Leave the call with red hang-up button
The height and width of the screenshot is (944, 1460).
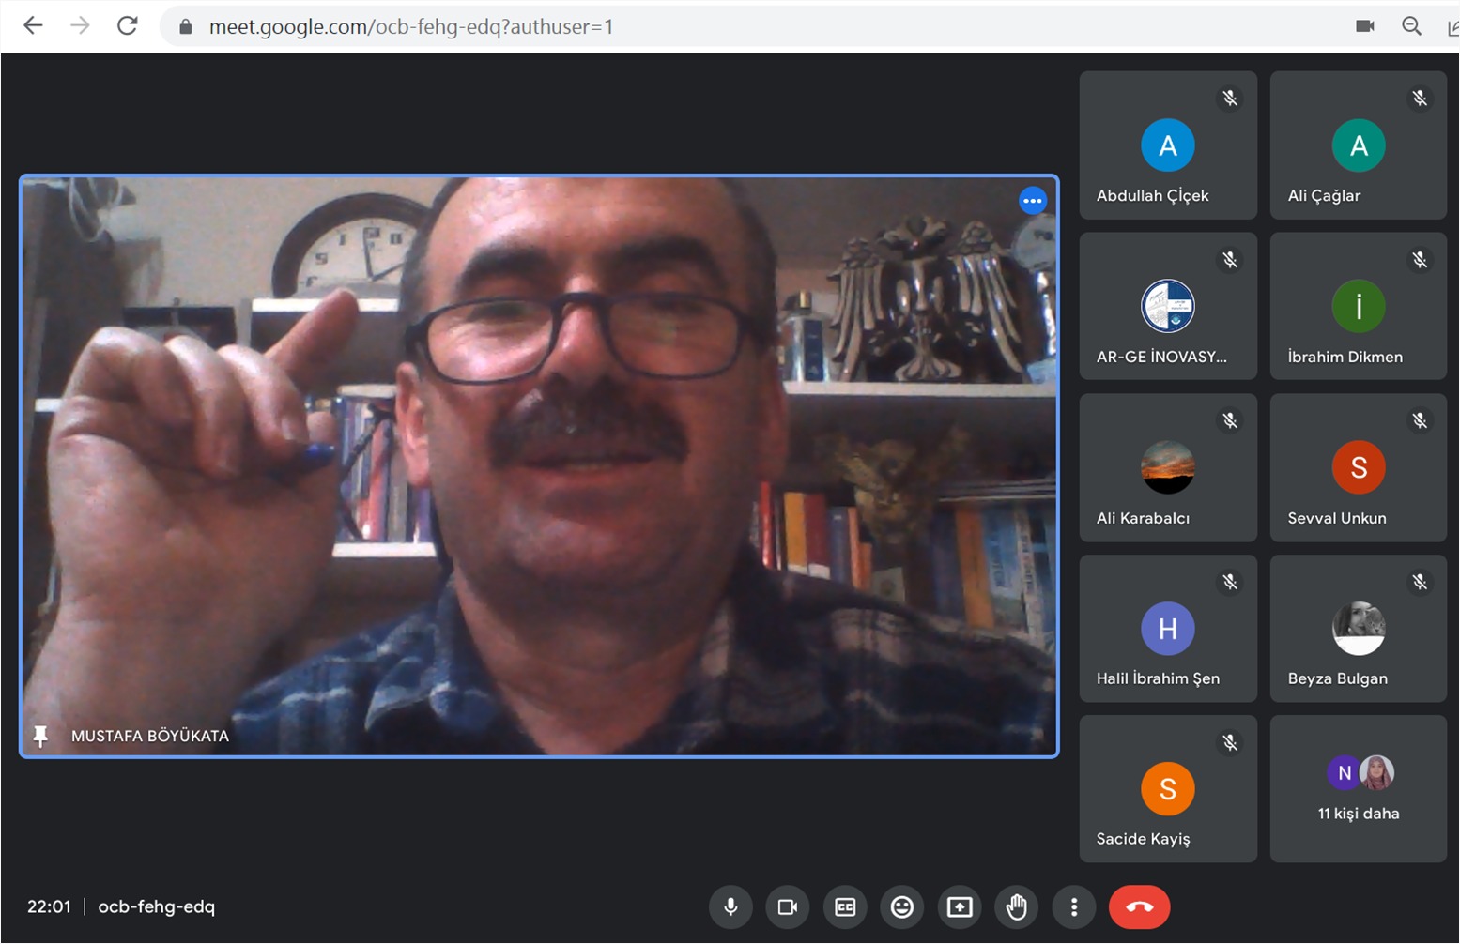(x=1139, y=906)
